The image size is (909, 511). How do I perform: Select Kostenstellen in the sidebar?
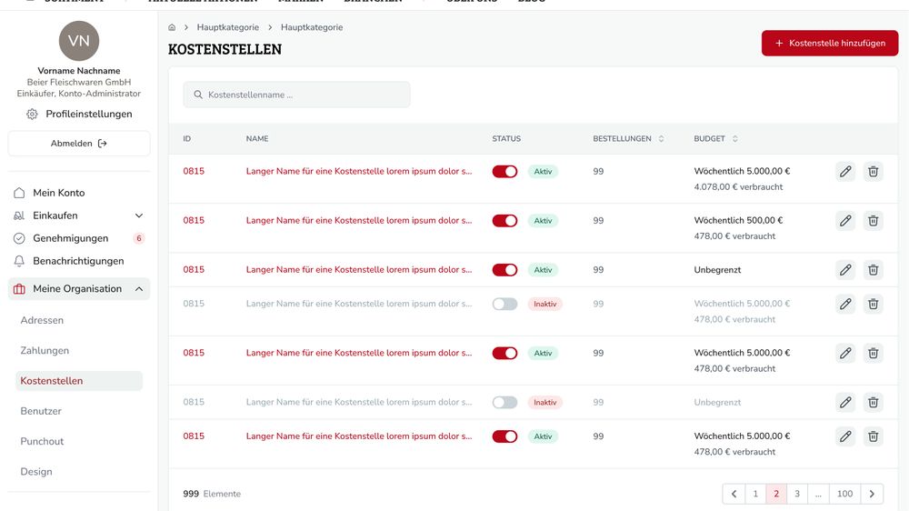tap(79, 380)
